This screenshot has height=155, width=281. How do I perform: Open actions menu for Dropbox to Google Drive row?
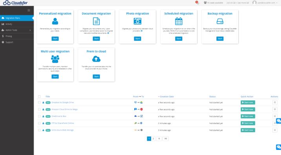tap(275, 102)
